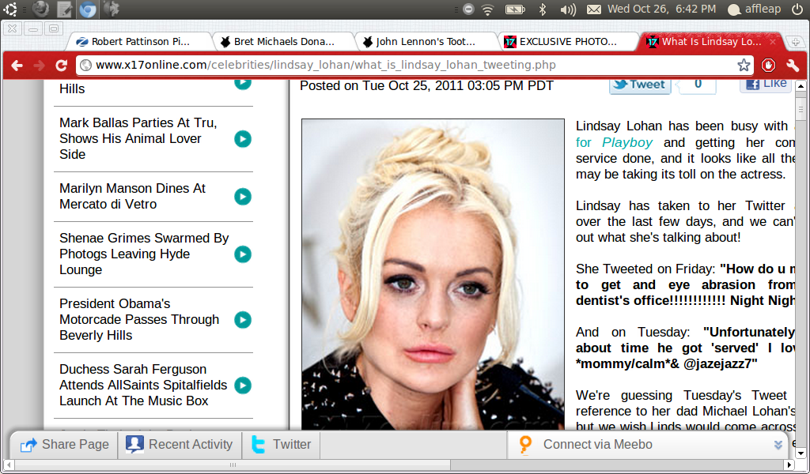Click the vertical scrollbar up arrow
The width and height of the screenshot is (810, 474).
point(801,87)
